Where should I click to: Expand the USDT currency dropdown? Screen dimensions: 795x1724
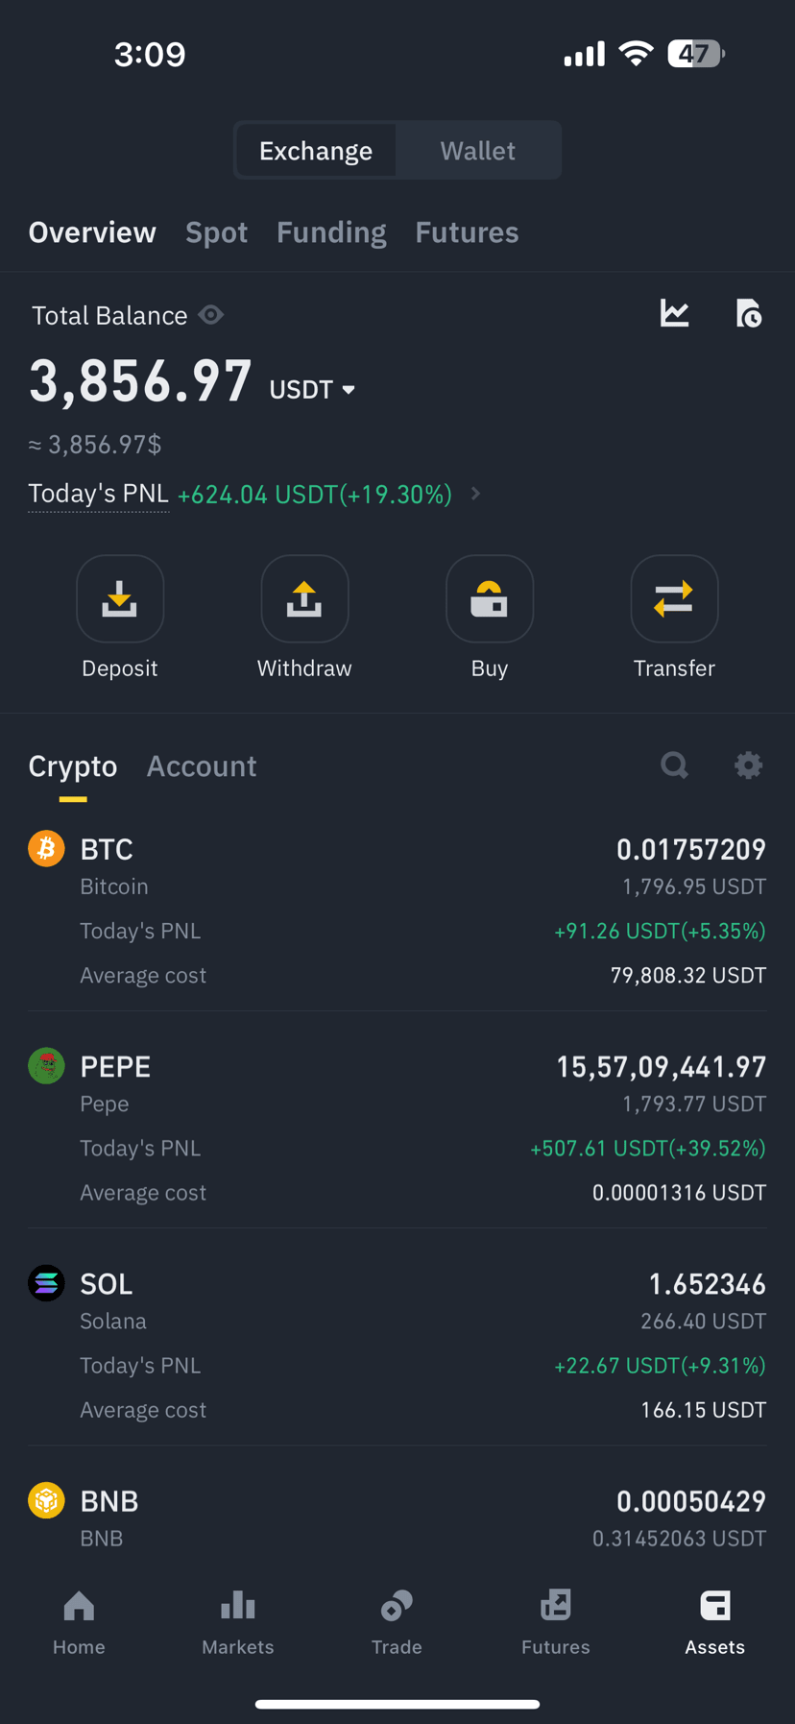click(312, 389)
